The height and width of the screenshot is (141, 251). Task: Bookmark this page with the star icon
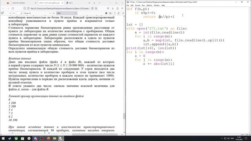pos(96,8)
